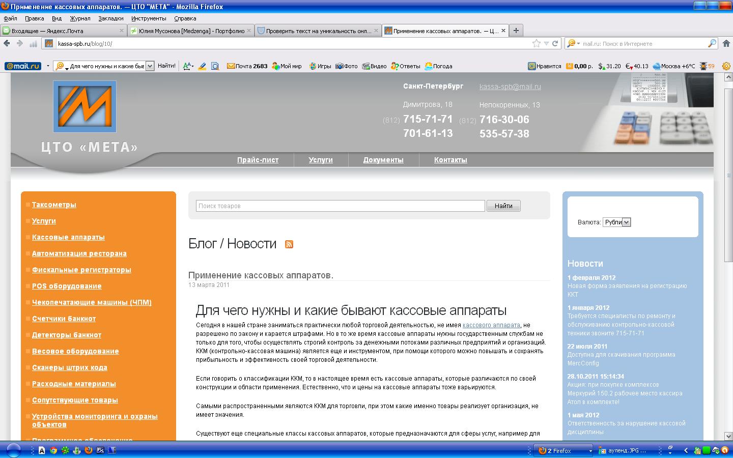The height and width of the screenshot is (458, 733).
Task: Open the Фискальные регистраторы sidebar link
Action: coord(81,270)
